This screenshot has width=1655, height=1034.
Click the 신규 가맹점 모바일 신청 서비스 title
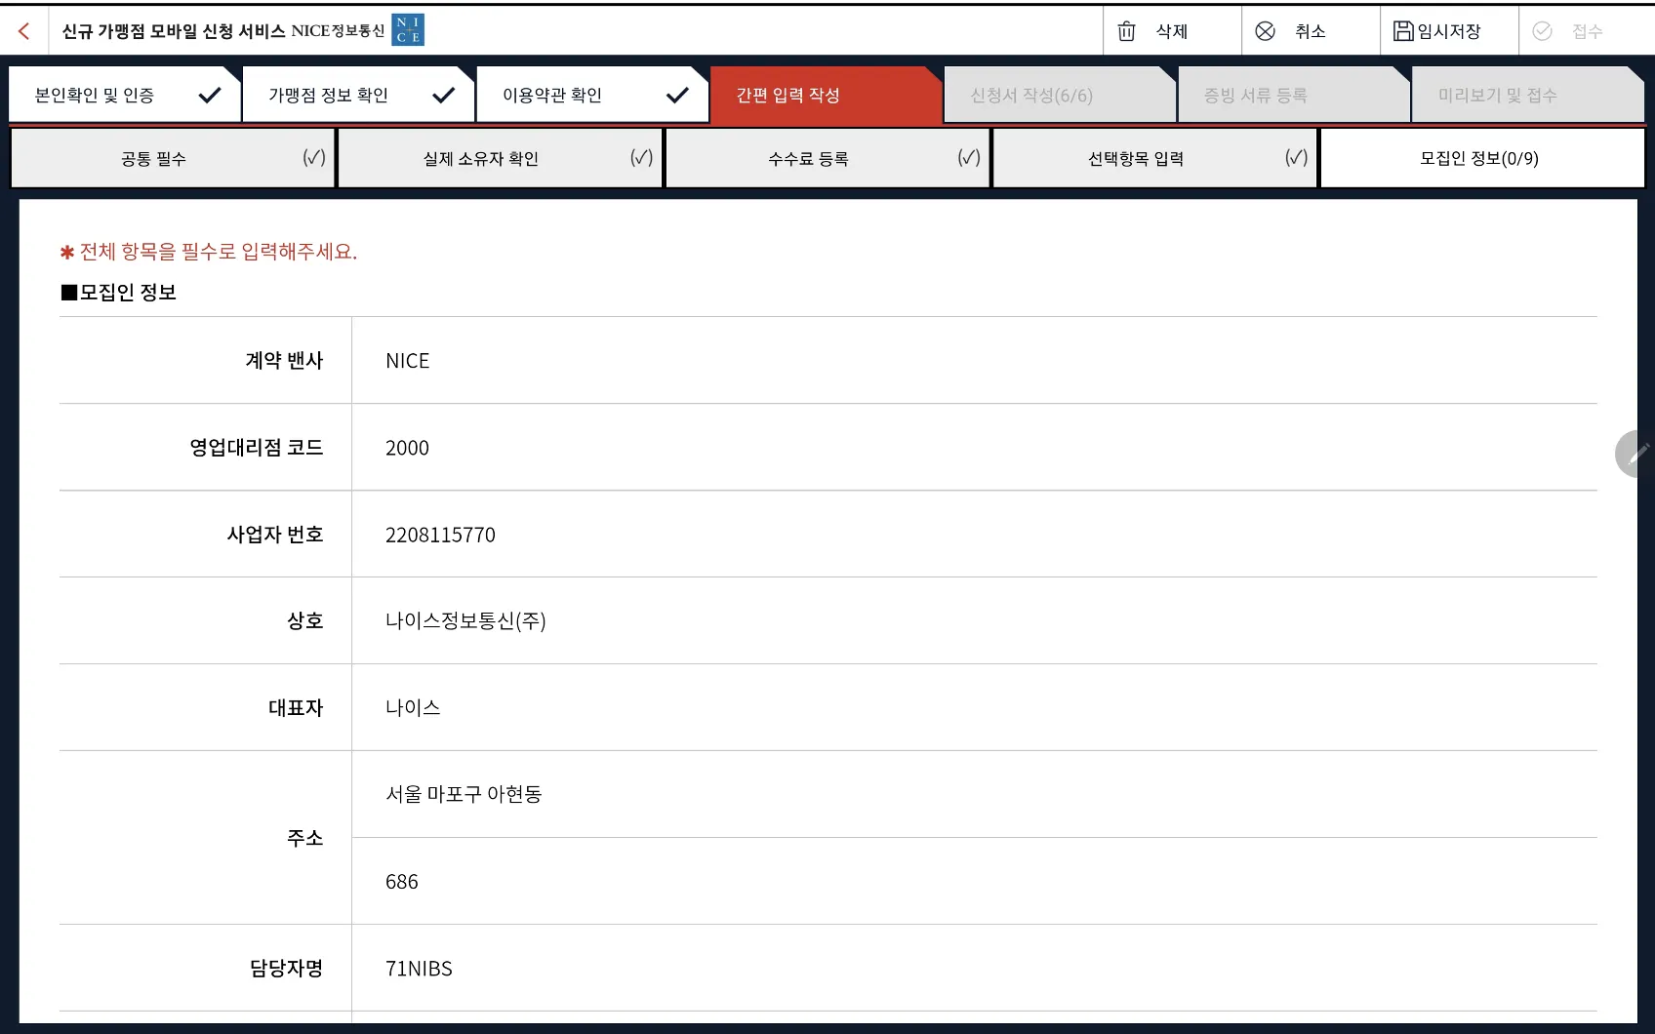click(x=174, y=31)
